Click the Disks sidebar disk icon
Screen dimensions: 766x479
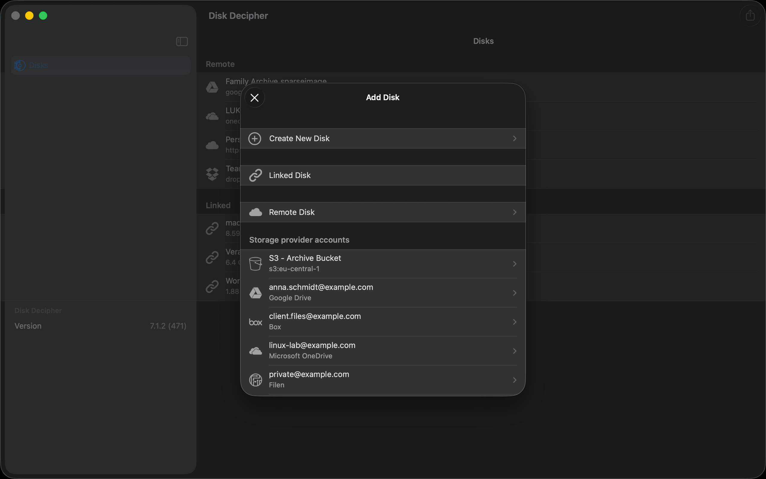click(20, 65)
